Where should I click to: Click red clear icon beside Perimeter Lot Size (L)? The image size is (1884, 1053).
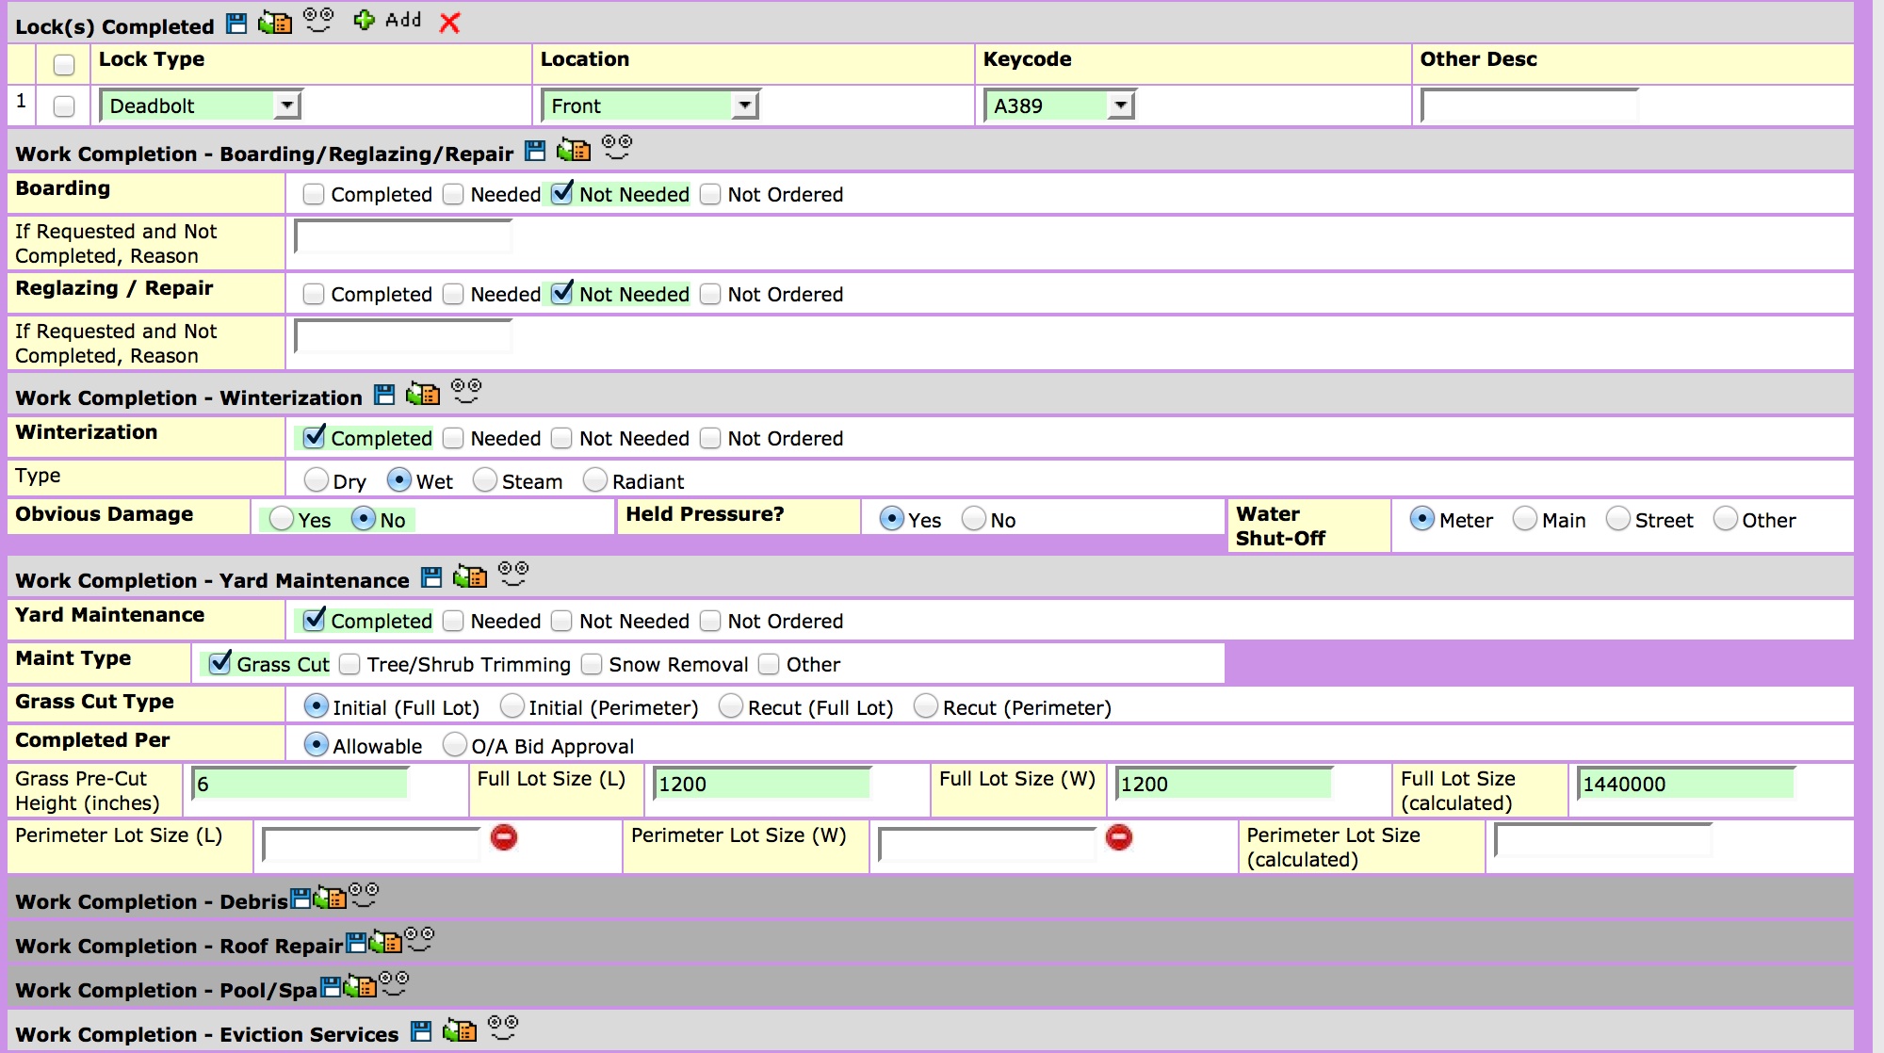click(504, 837)
